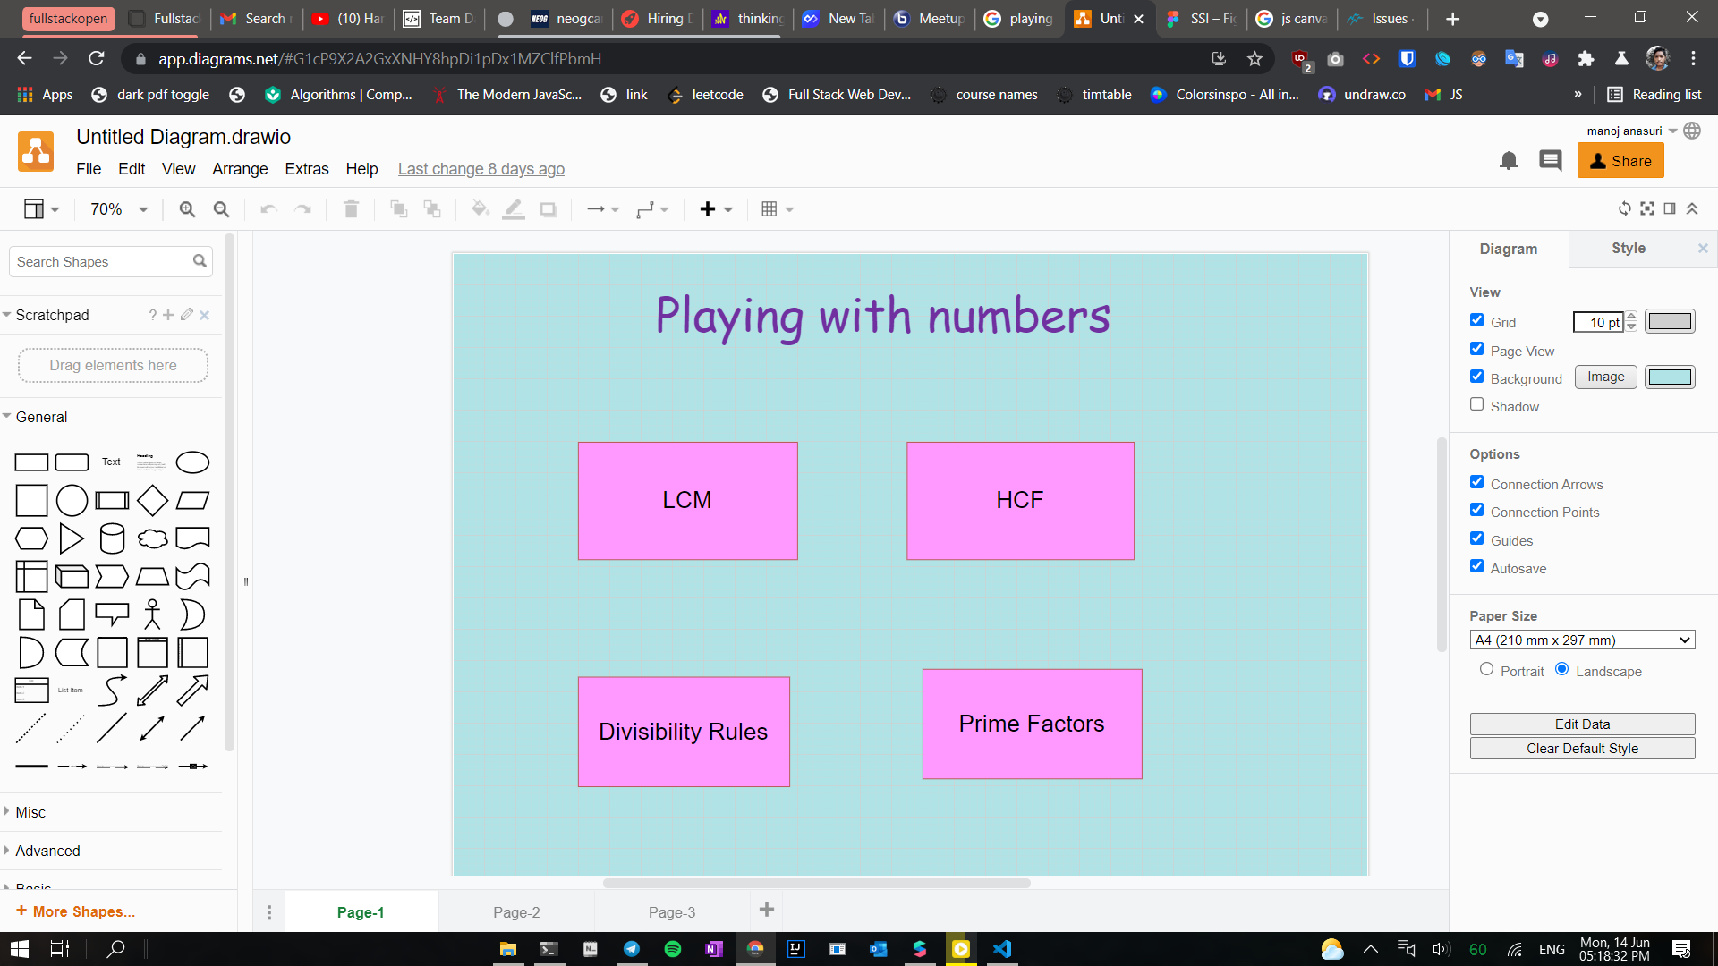Click the Edit Data button

coord(1582,724)
